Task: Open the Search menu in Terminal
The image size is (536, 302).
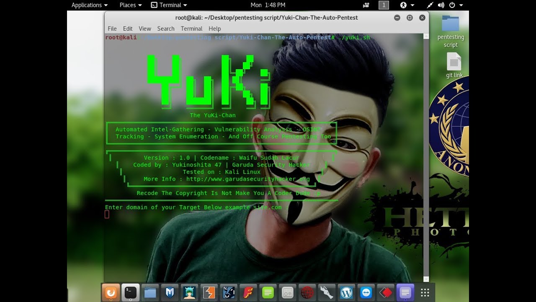Action: tap(166, 29)
